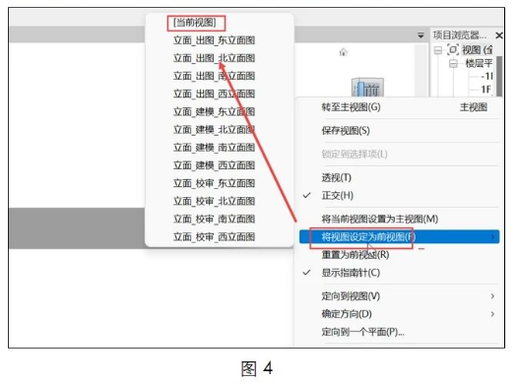Click the 视图 node icon in browser
Screen dimensions: 518x384
coord(453,50)
